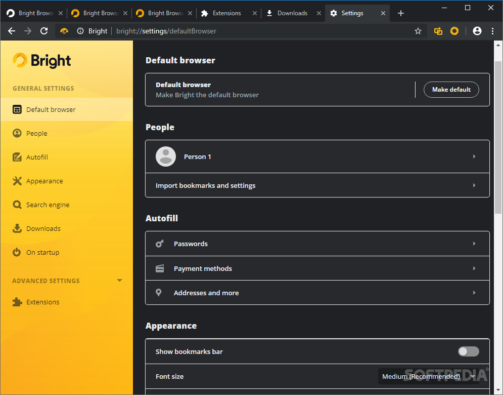The image size is (503, 395).
Task: Close the Downloads tab
Action: 318,13
